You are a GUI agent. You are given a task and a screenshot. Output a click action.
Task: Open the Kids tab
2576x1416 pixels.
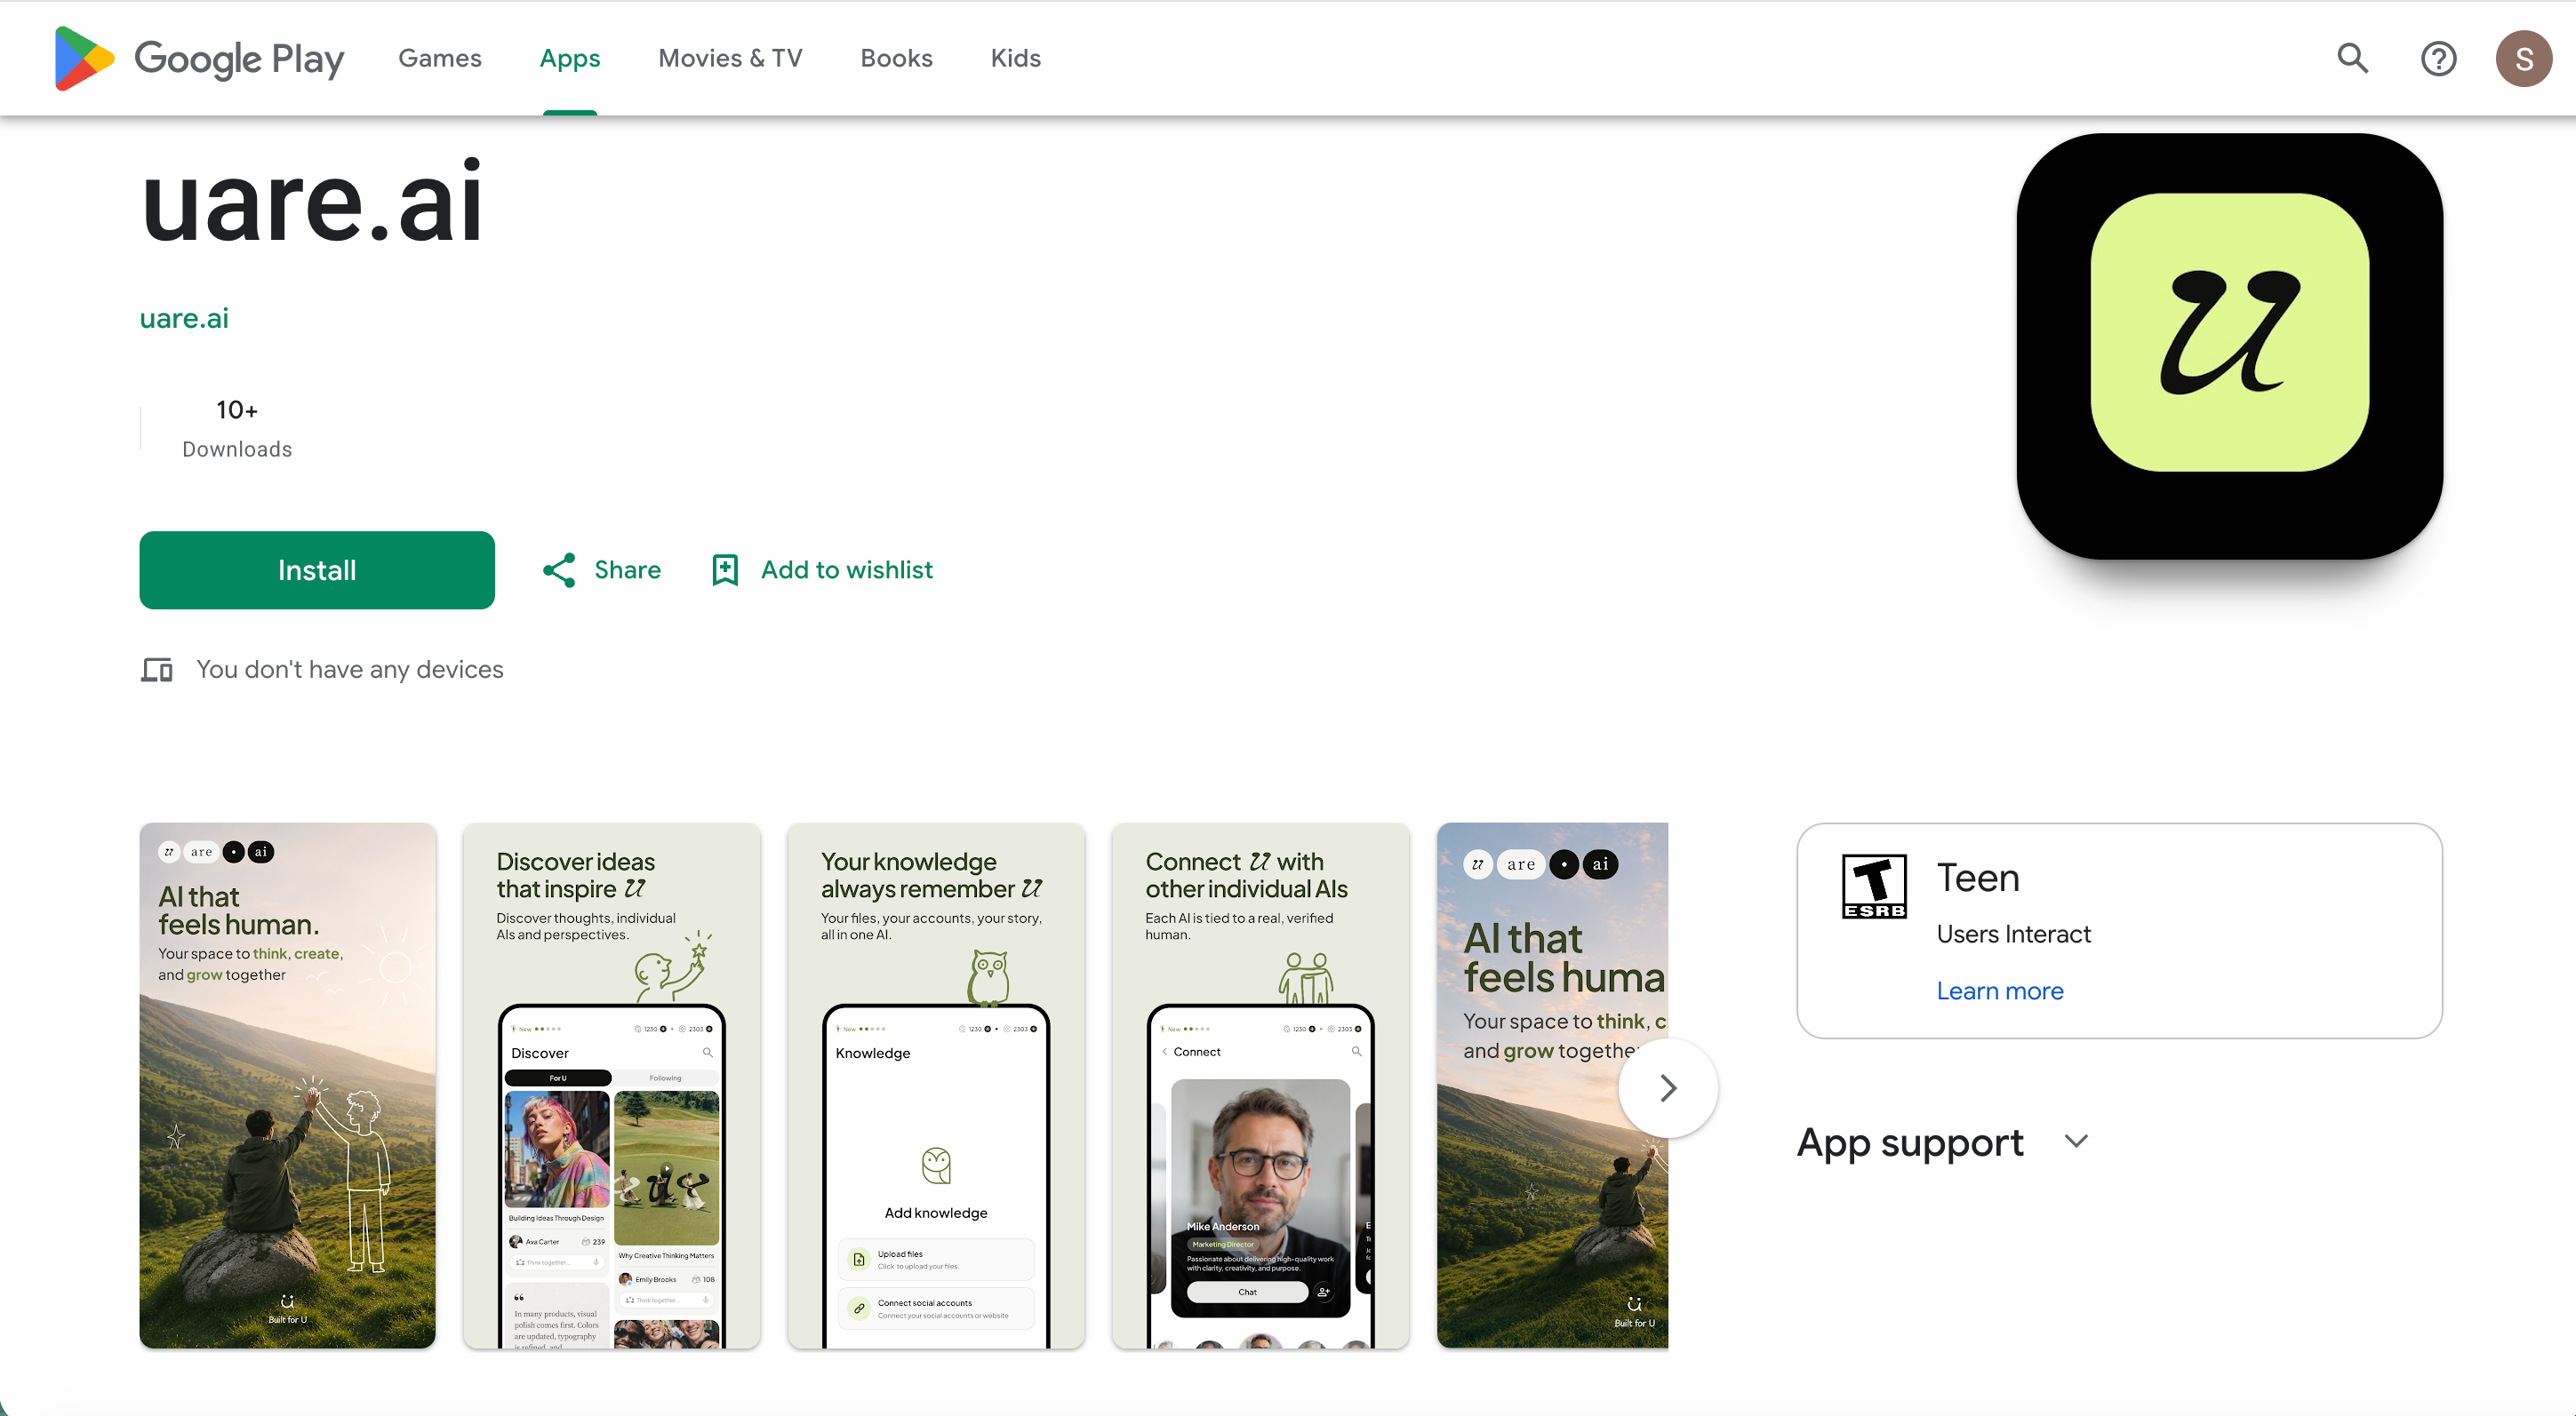(1015, 58)
